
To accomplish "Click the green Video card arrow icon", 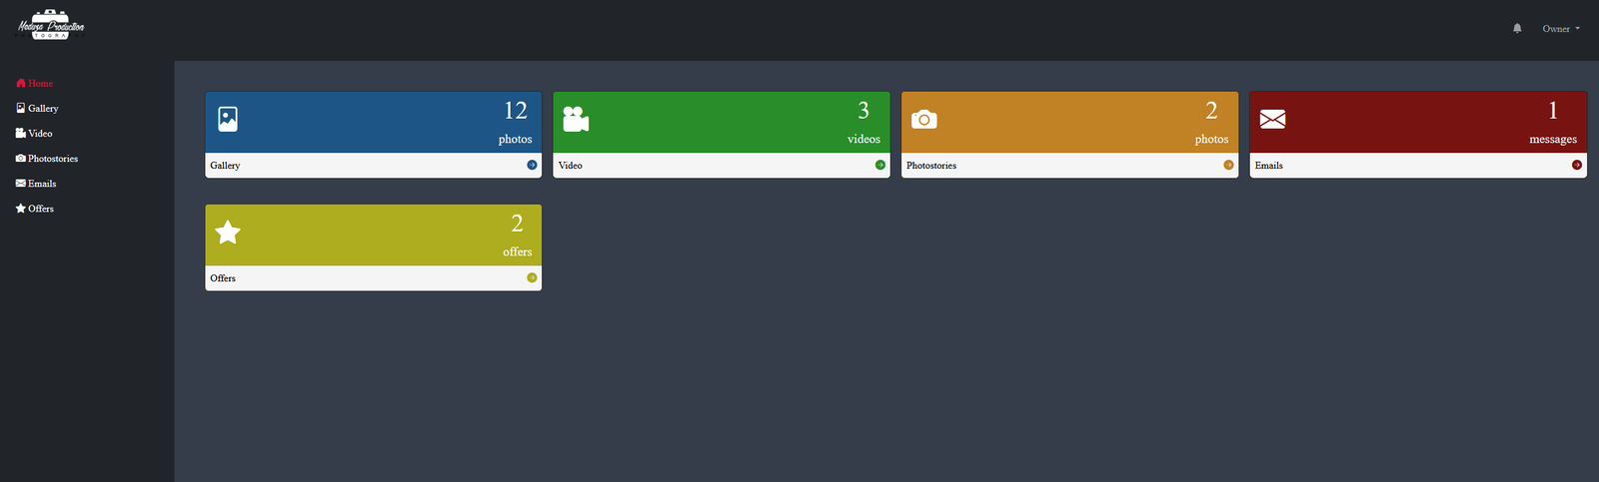I will click(880, 166).
